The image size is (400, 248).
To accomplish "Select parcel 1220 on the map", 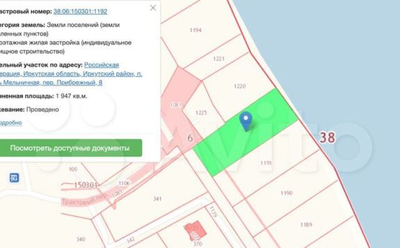I will click(239, 86).
